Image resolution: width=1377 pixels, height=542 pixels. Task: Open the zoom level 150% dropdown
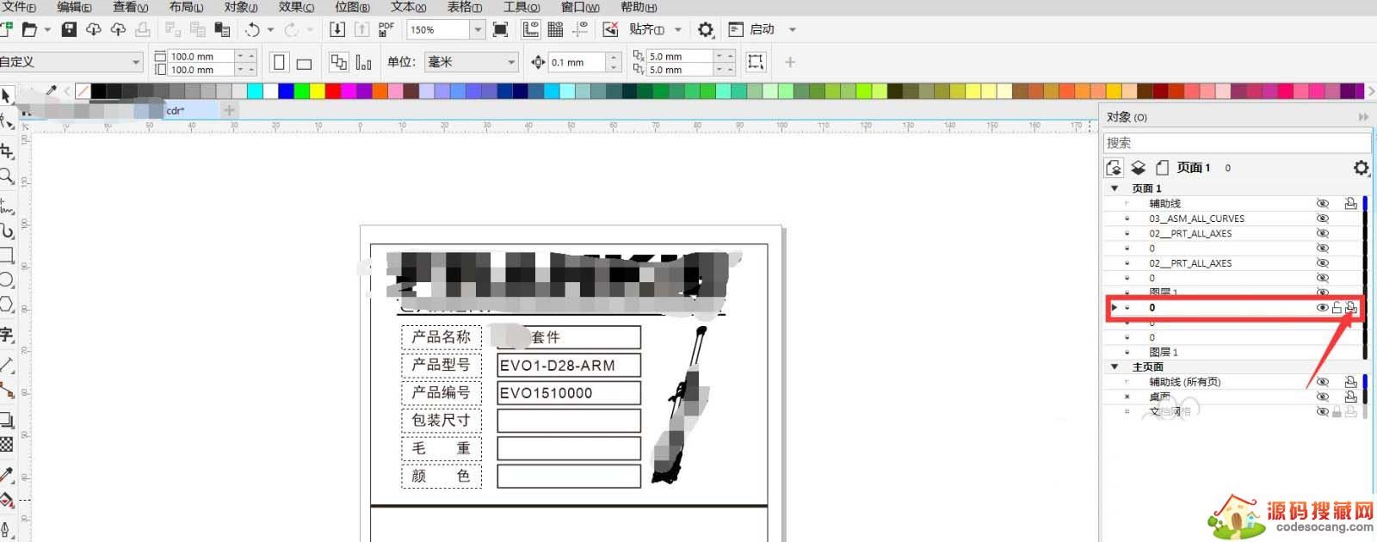click(478, 29)
